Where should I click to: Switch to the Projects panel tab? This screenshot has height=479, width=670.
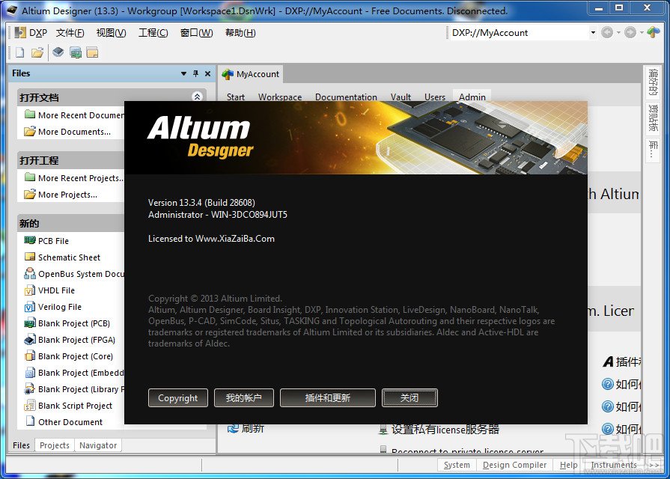[x=54, y=445]
